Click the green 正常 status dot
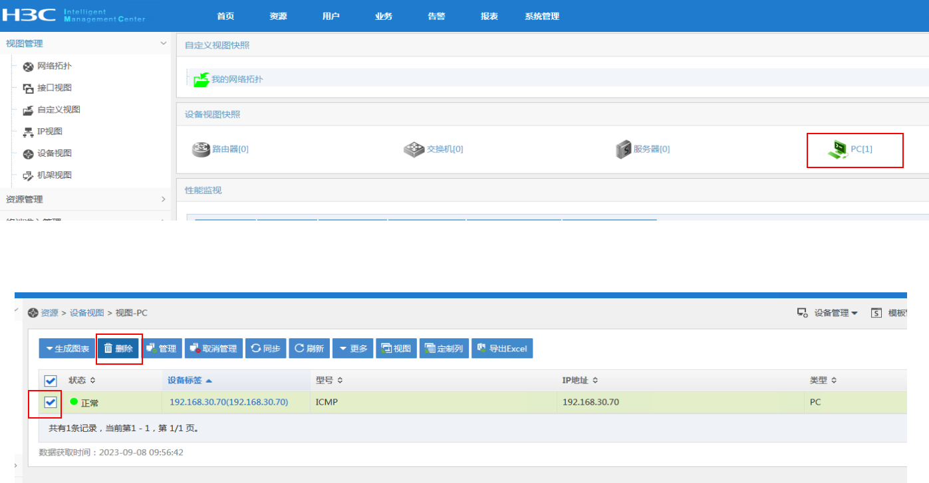This screenshot has height=483, width=929. [x=74, y=402]
